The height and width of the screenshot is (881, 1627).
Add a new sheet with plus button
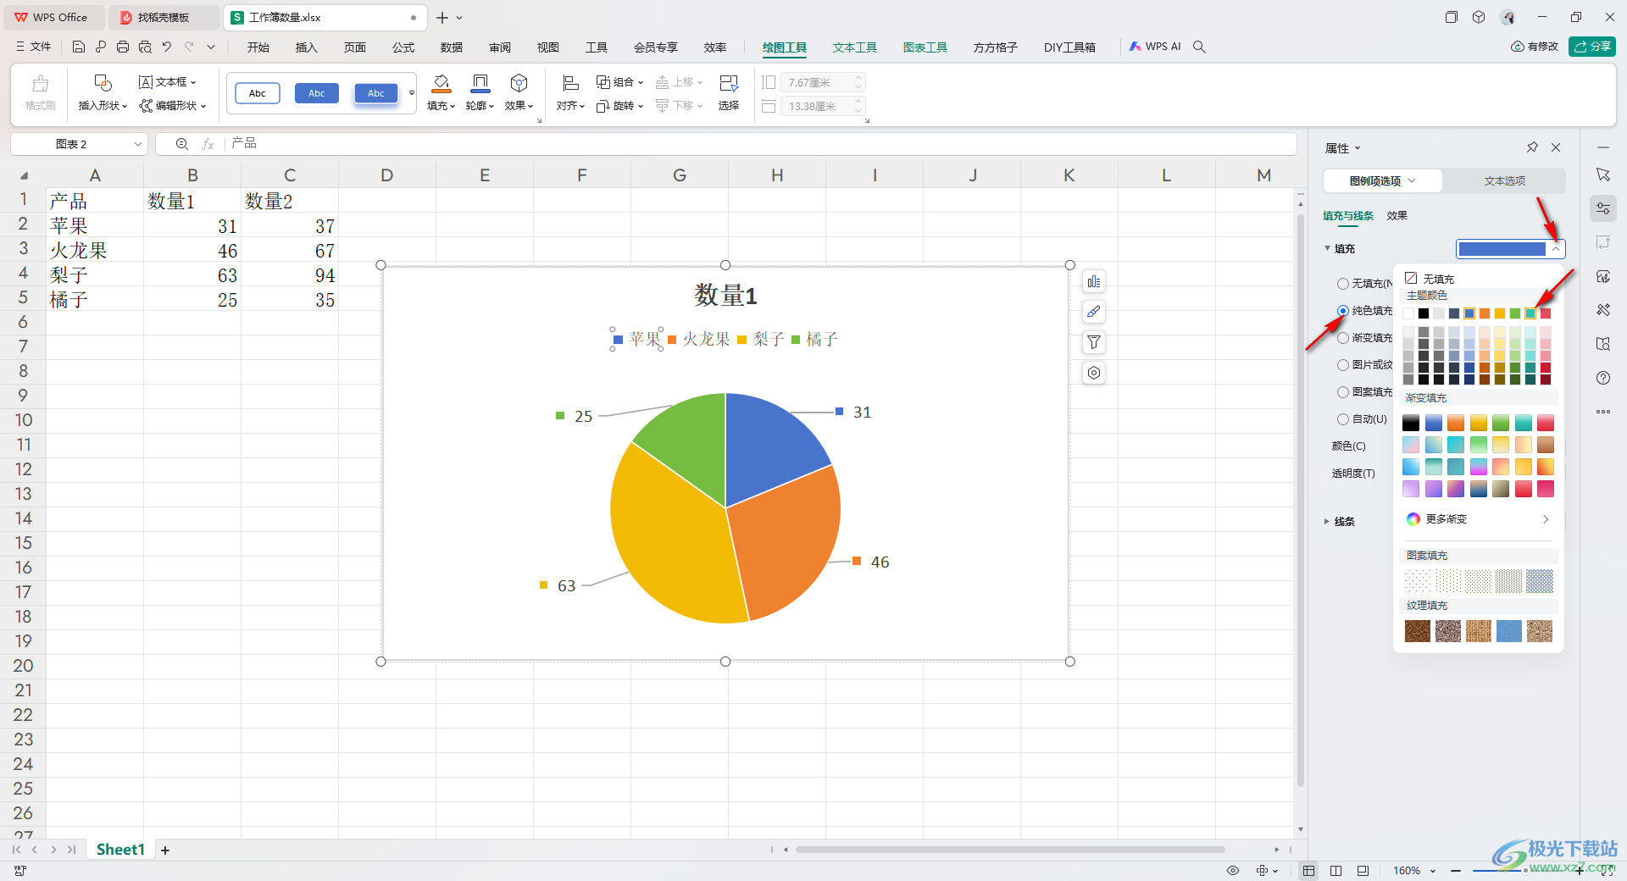(165, 851)
